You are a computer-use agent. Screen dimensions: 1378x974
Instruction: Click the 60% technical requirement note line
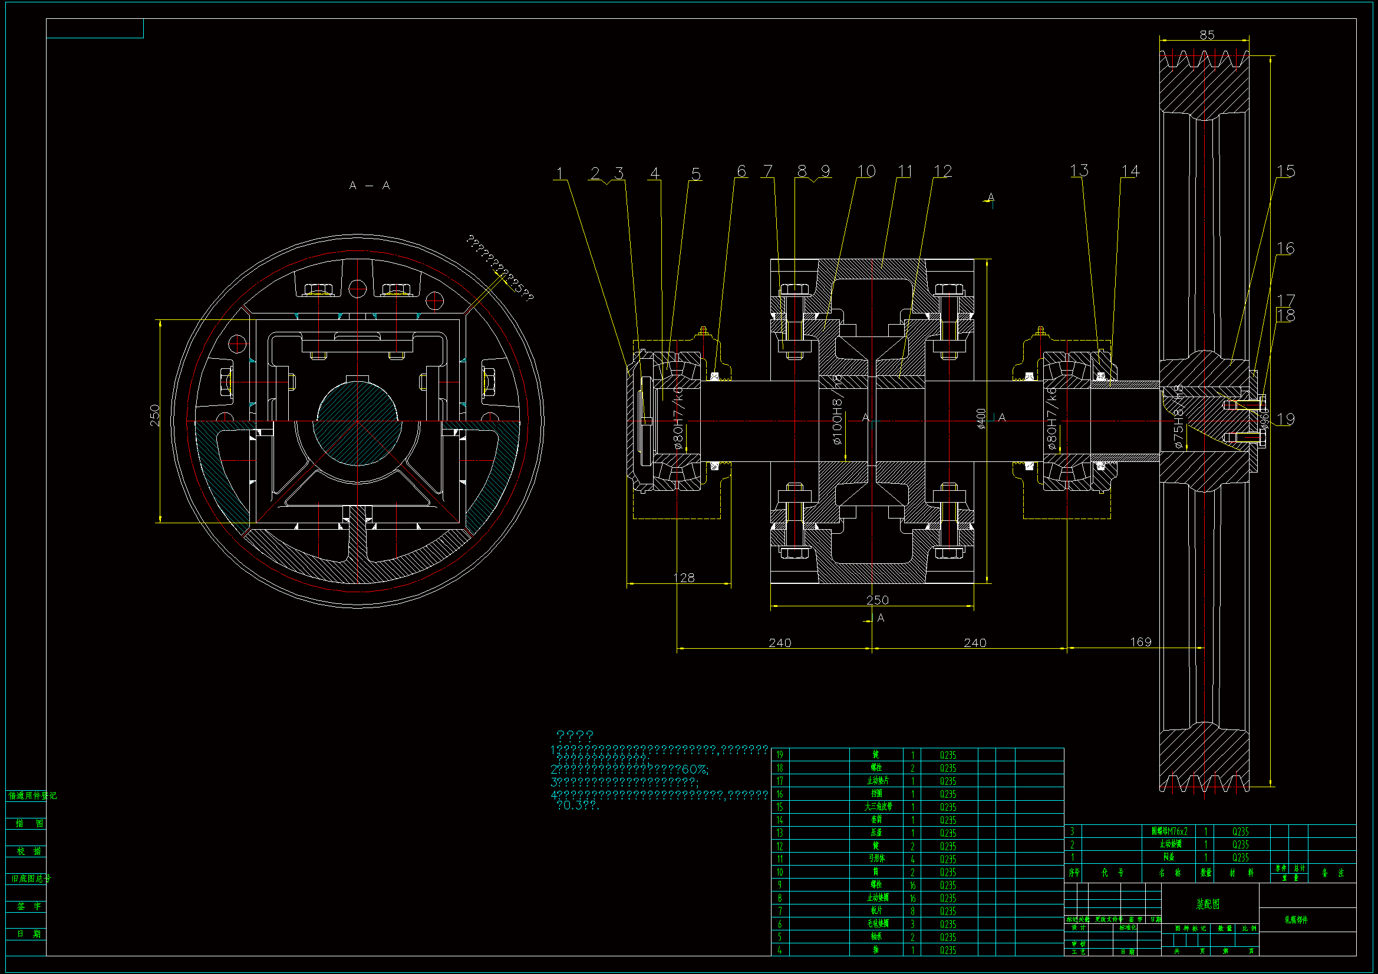(629, 770)
